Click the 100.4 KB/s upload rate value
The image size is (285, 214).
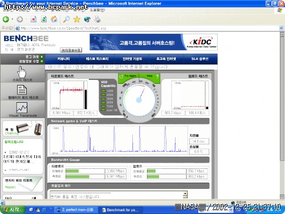[x=197, y=113]
